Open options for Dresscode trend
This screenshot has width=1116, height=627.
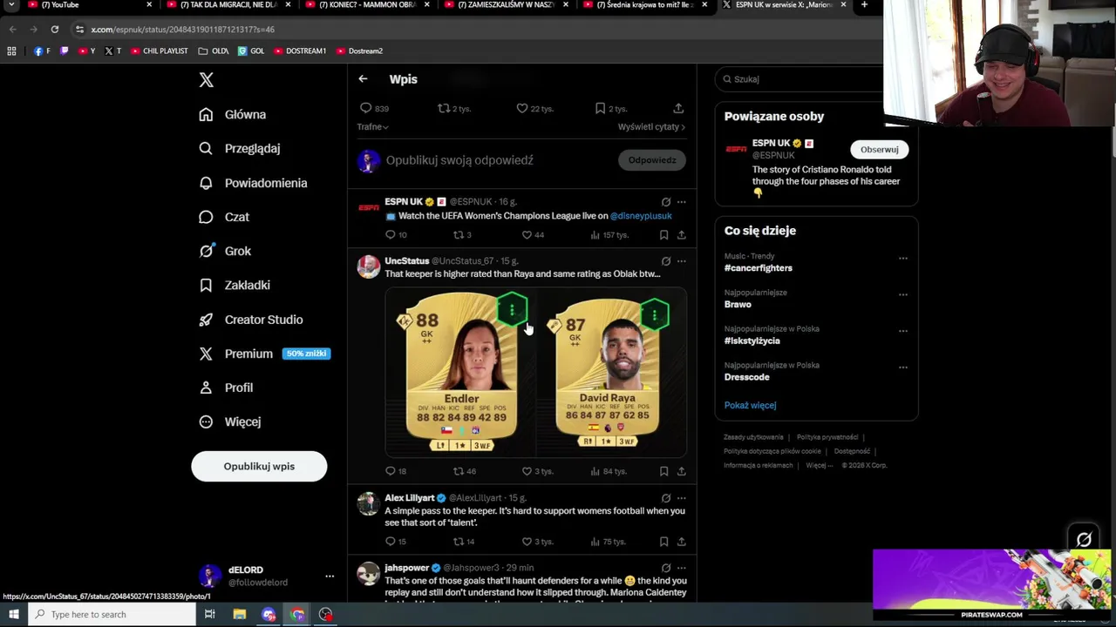point(903,367)
